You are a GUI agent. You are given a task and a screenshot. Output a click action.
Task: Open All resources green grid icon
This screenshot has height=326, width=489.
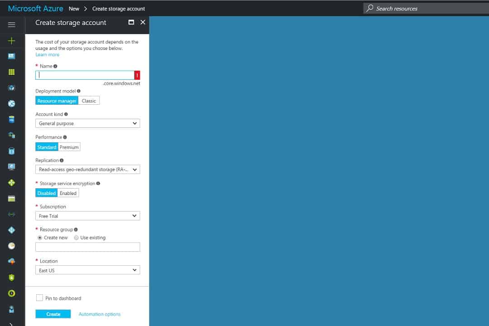[x=11, y=72]
